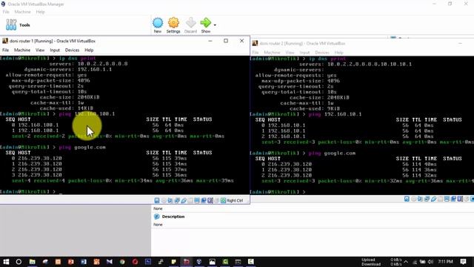Click the Cortana circle on the taskbar

(x=19, y=262)
